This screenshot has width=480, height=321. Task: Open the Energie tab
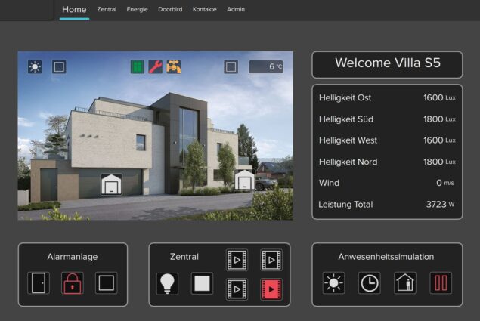[x=137, y=9]
